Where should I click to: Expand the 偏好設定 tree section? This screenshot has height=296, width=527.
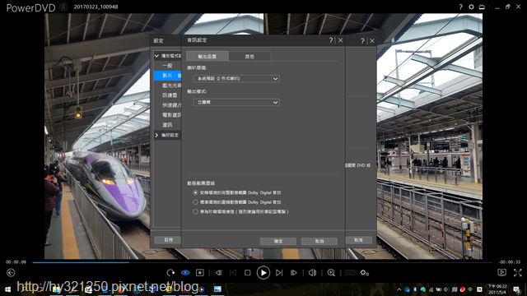[x=156, y=135]
